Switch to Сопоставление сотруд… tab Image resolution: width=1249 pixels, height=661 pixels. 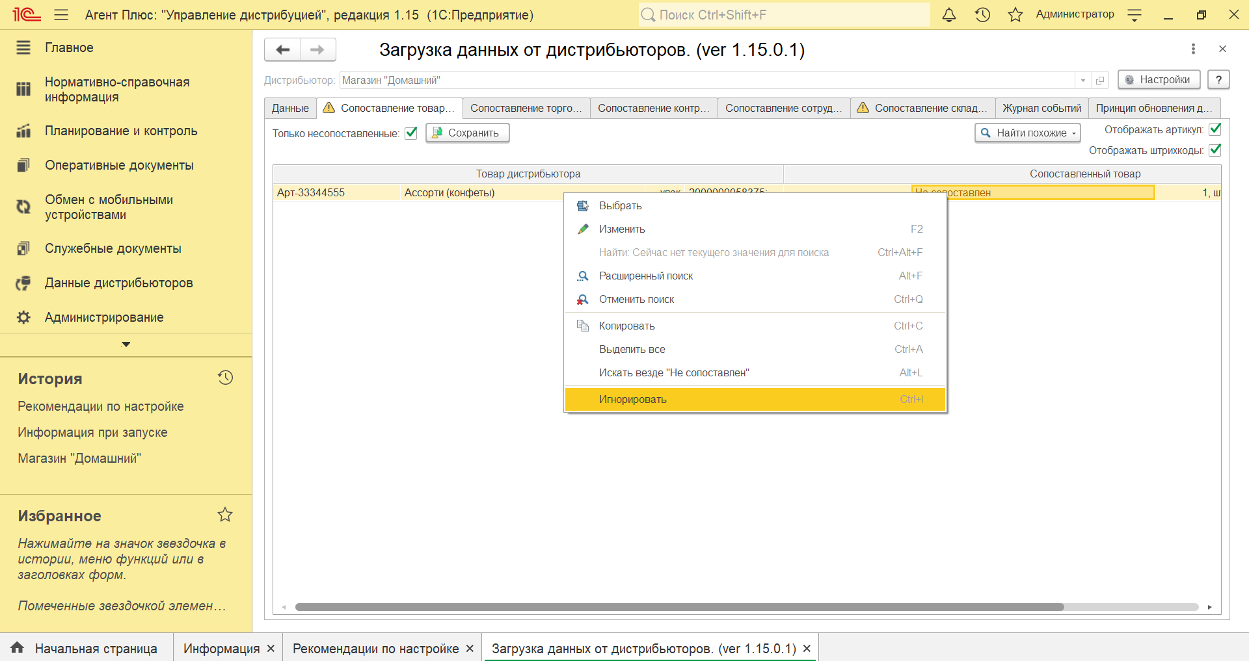(784, 108)
